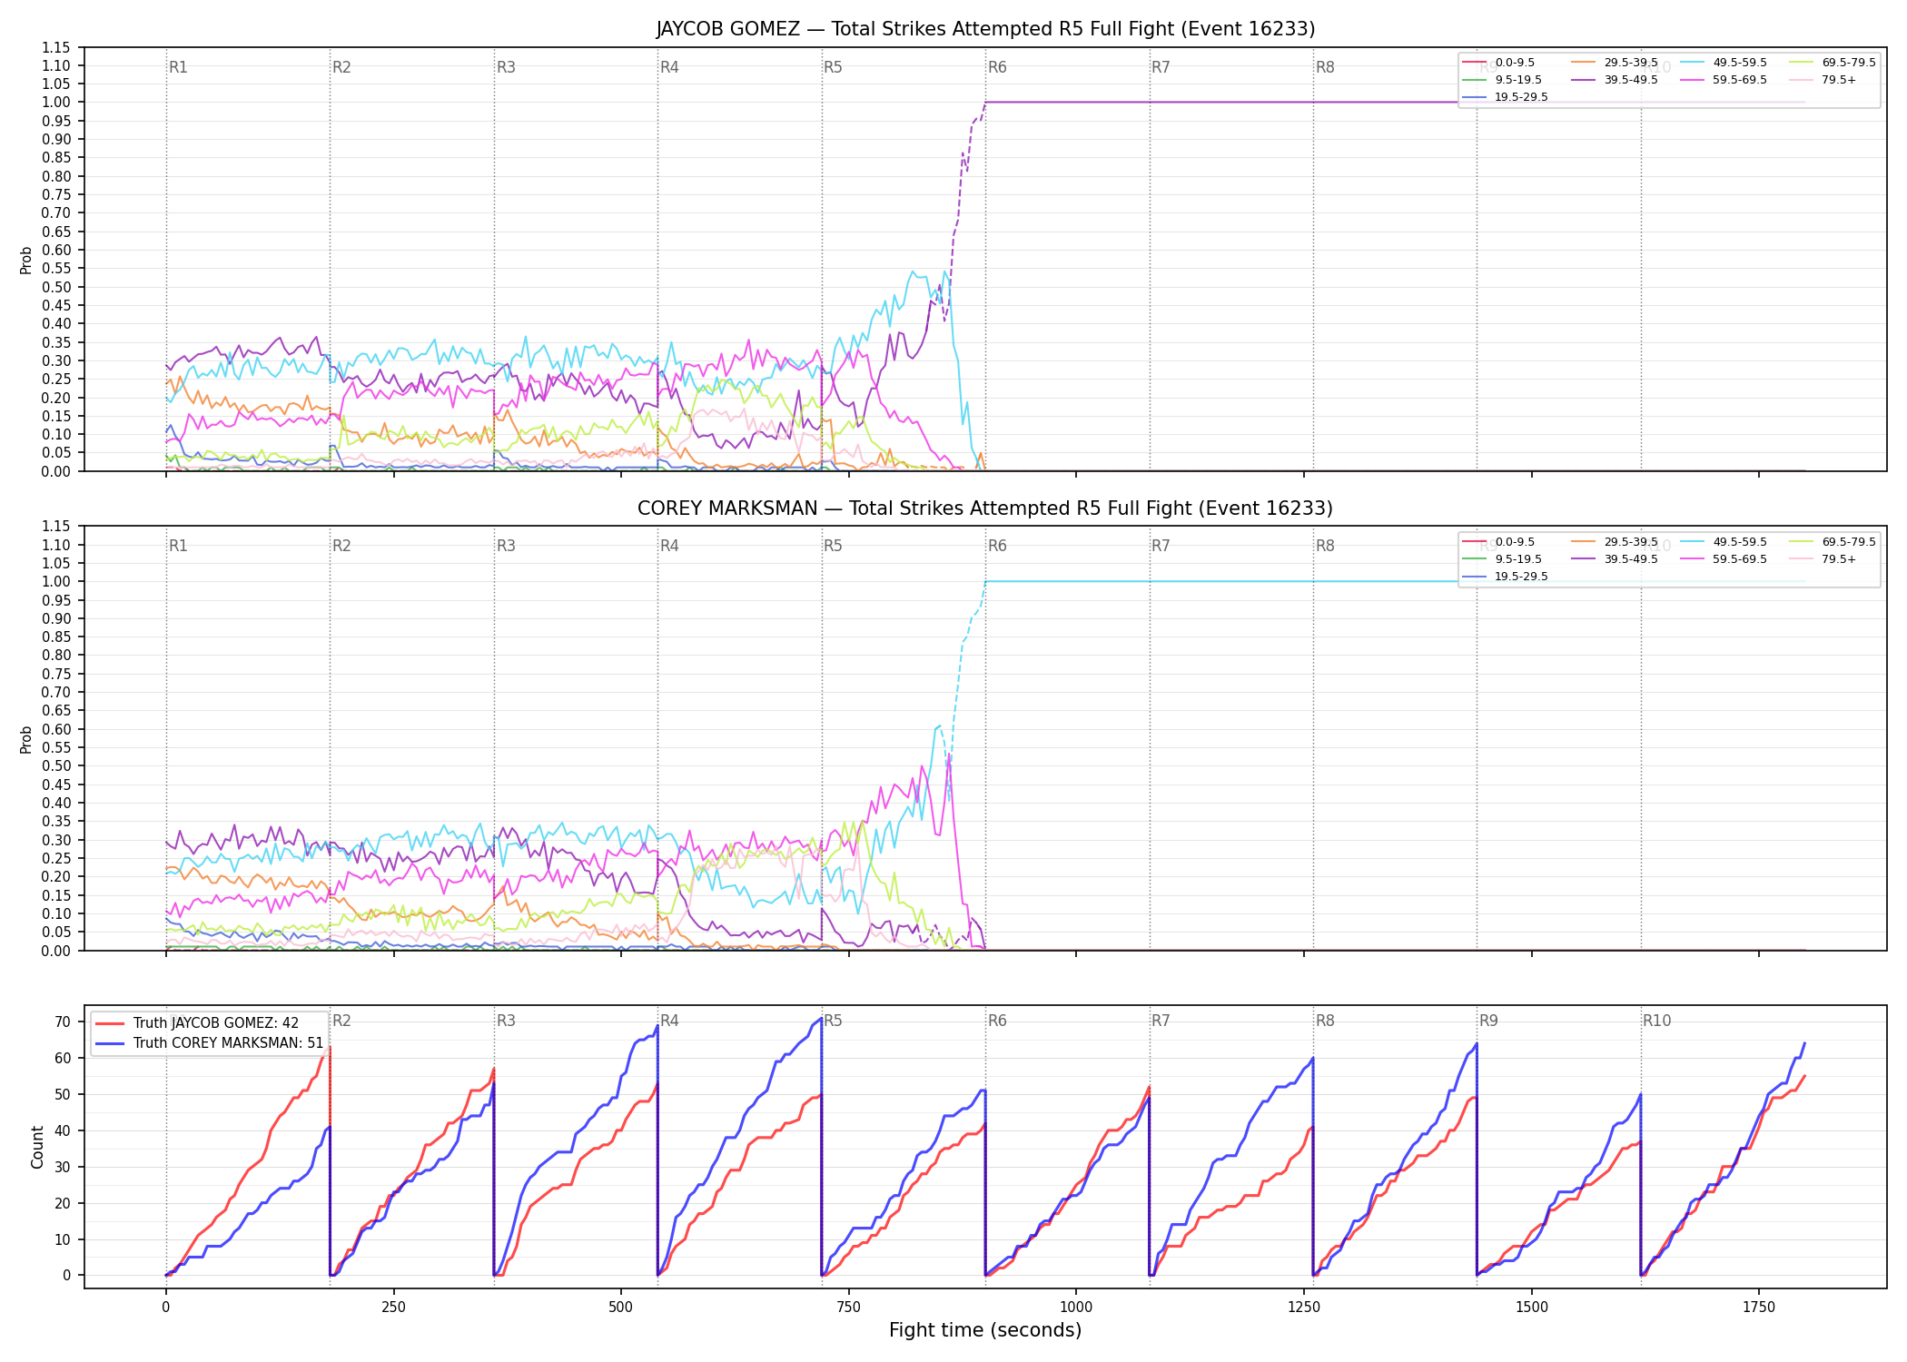Screen dimensions: 1907x1362
Task: Click the R5 round marker in the Gomez chart
Action: pyautogui.click(x=833, y=67)
